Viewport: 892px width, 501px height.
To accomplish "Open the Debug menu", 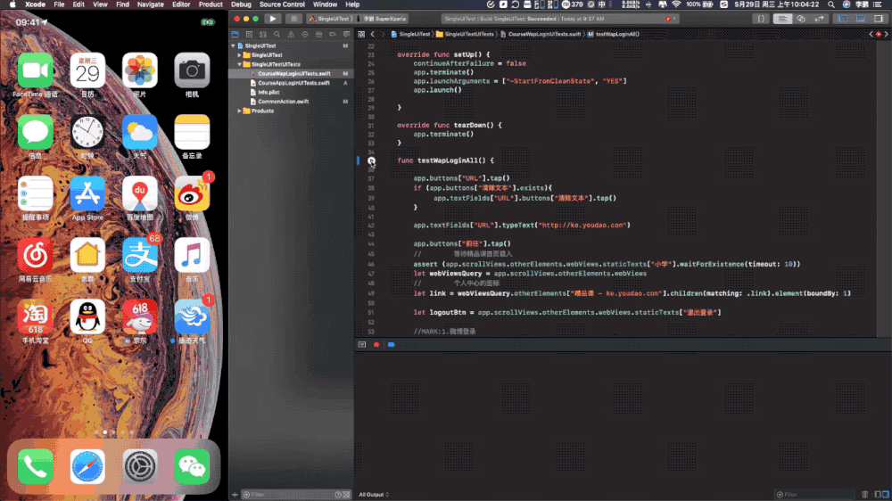I will click(x=241, y=4).
